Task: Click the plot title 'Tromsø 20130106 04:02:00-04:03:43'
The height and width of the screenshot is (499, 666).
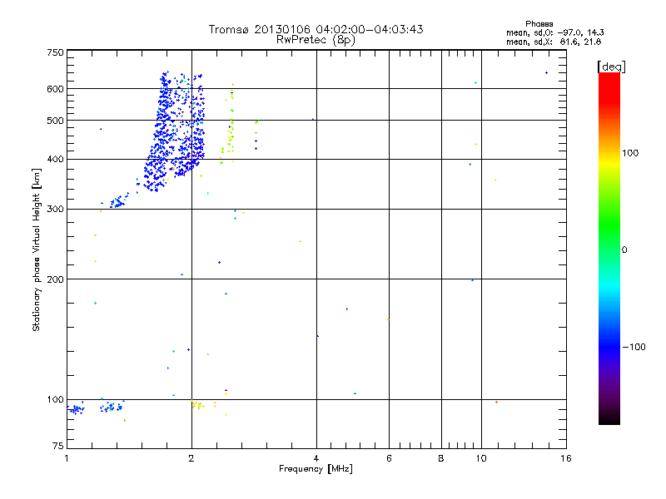Action: (x=316, y=29)
